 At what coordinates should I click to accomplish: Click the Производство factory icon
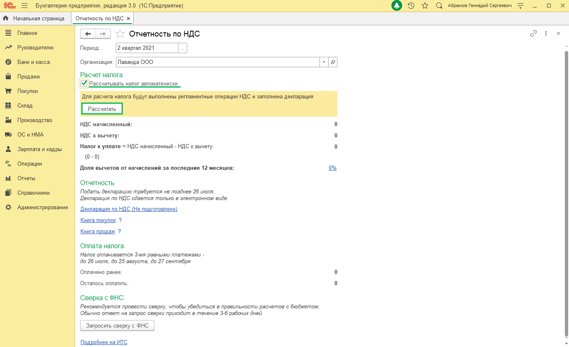[x=8, y=120]
